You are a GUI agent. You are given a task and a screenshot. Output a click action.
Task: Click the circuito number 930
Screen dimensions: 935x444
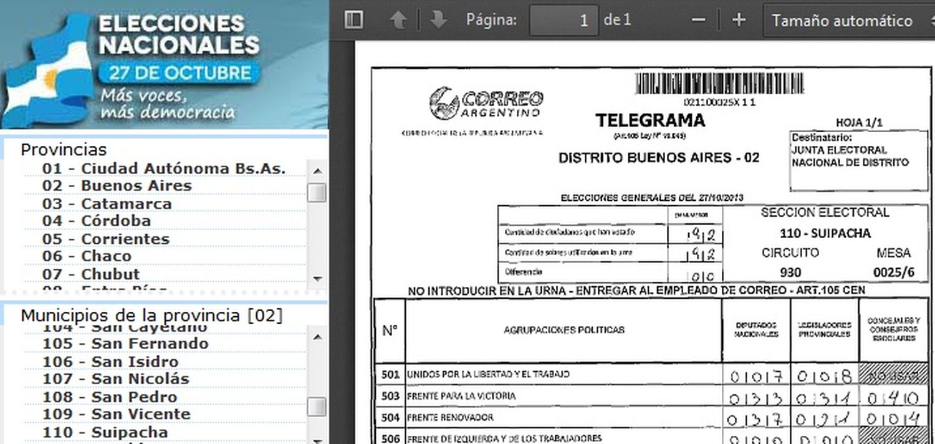pyautogui.click(x=790, y=273)
